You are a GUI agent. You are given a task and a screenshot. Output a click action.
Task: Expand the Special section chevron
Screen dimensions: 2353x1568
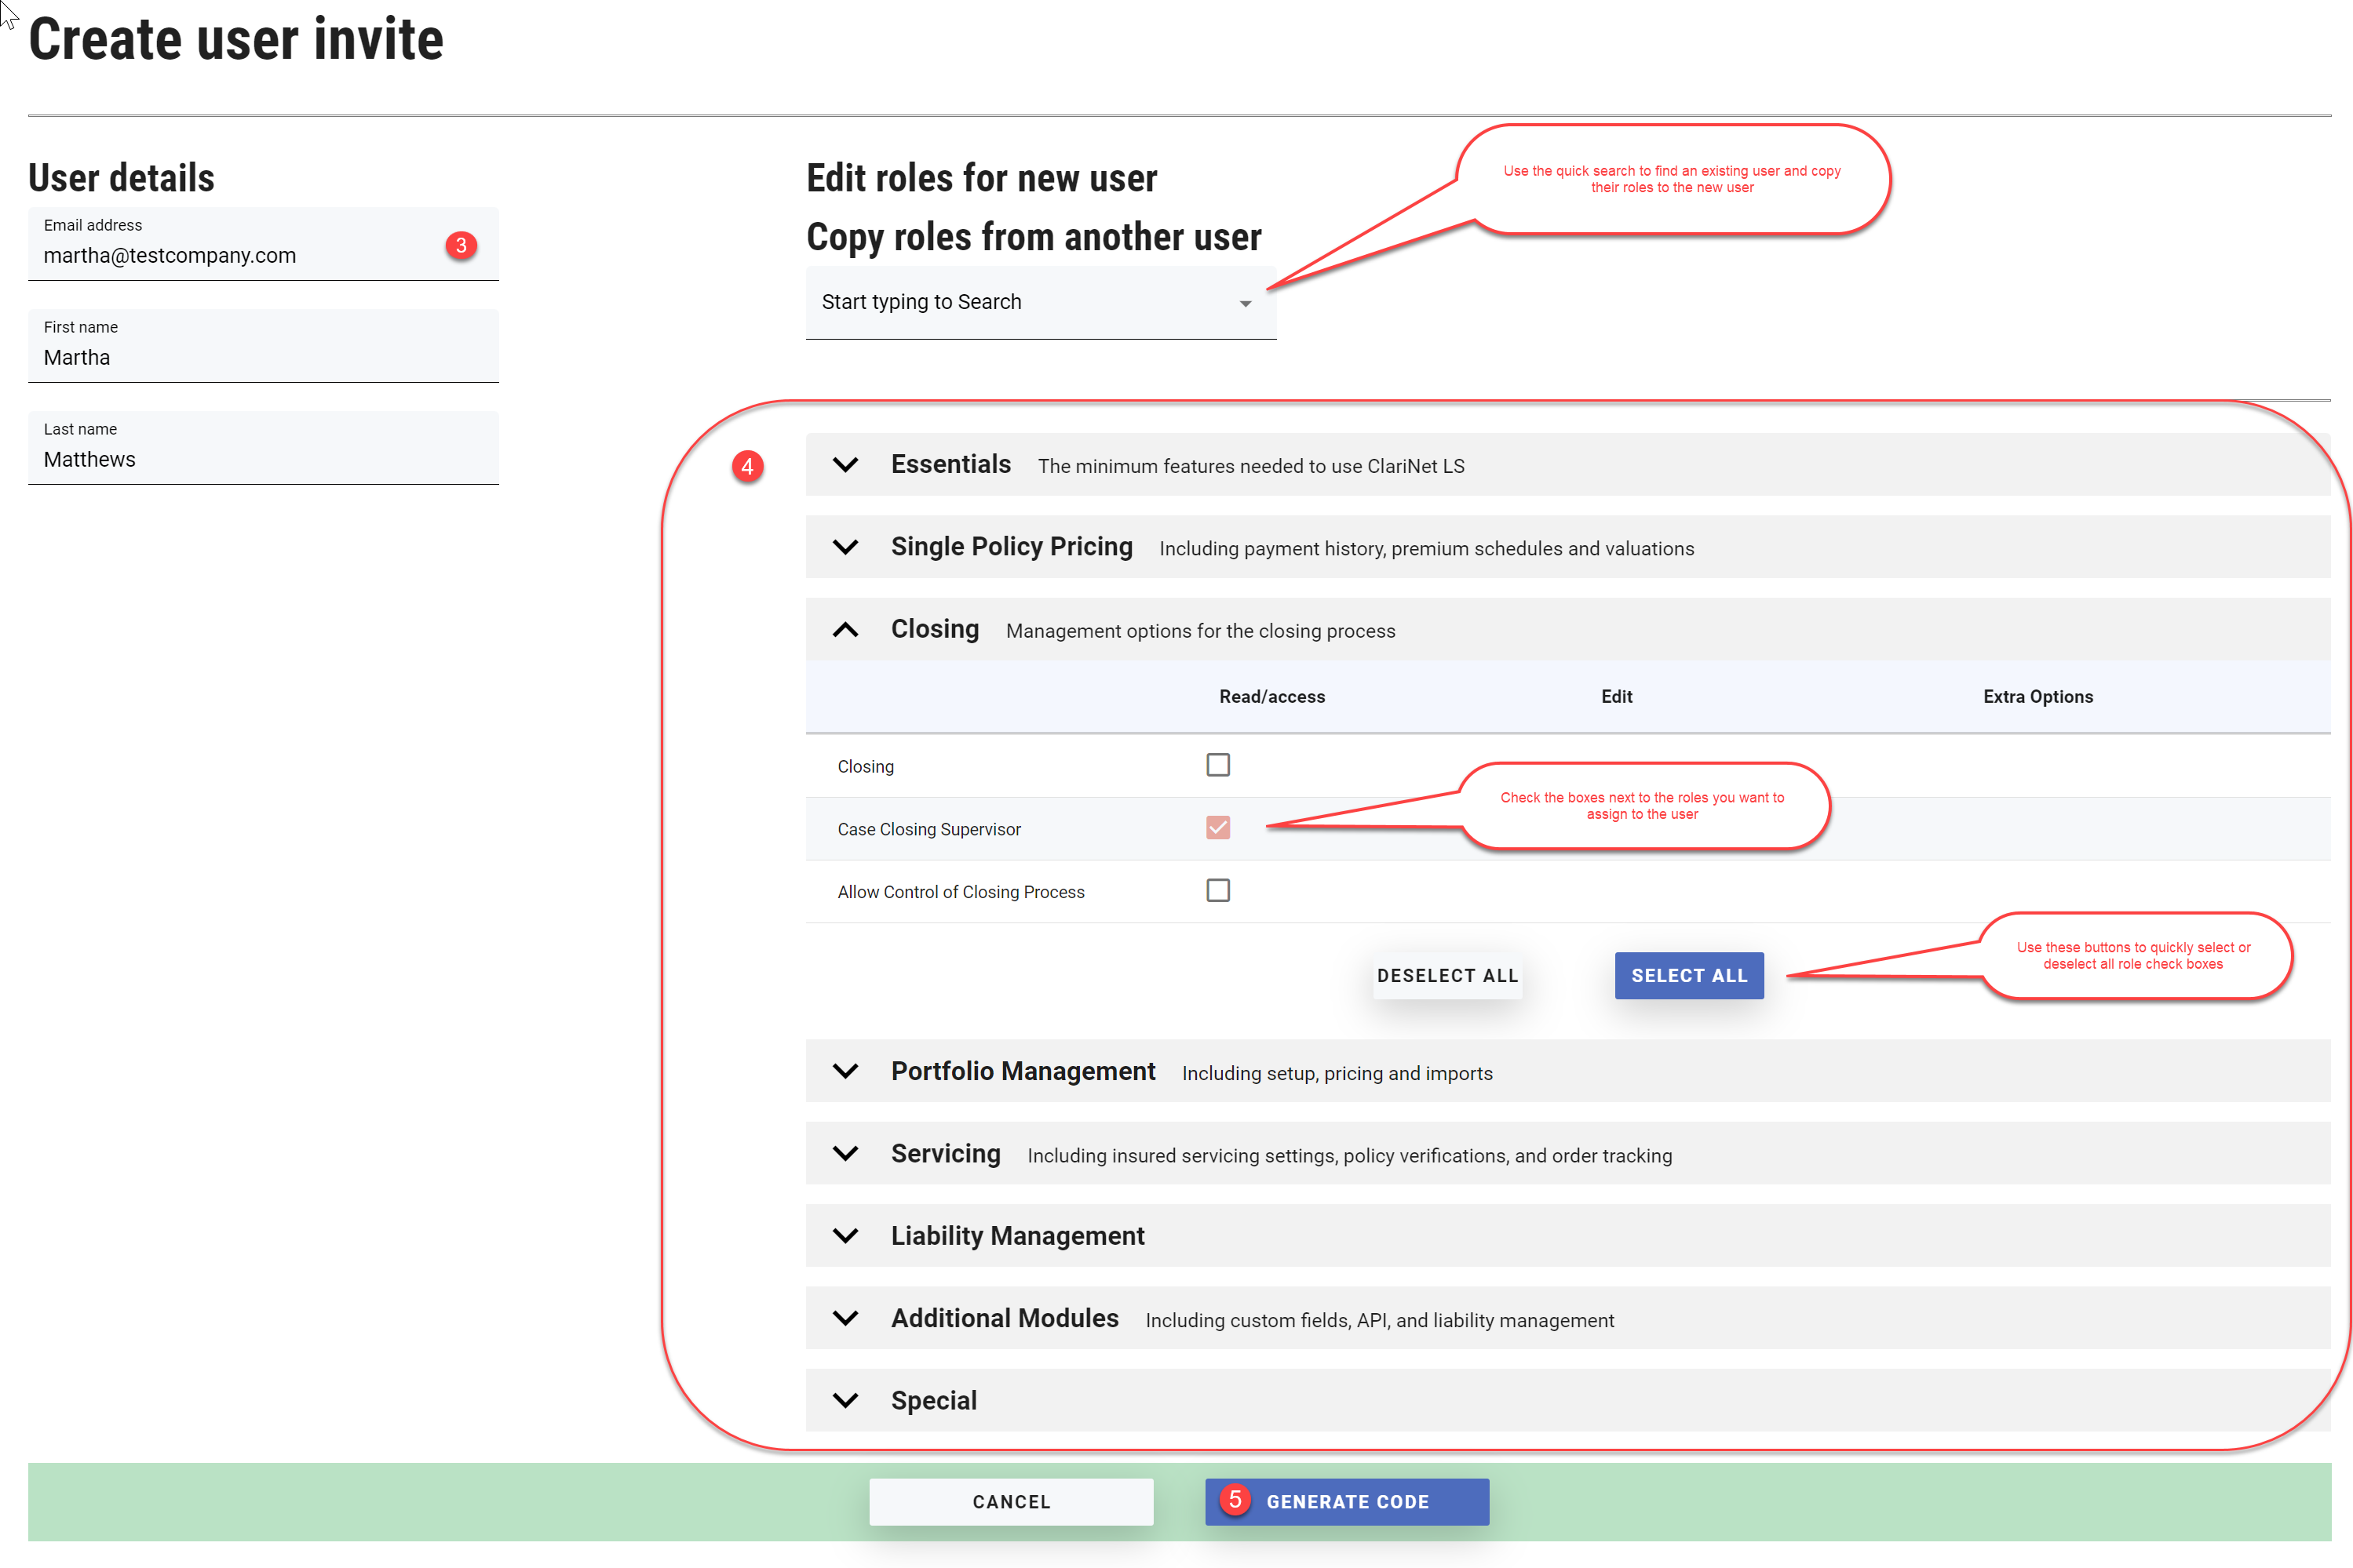tap(845, 1400)
